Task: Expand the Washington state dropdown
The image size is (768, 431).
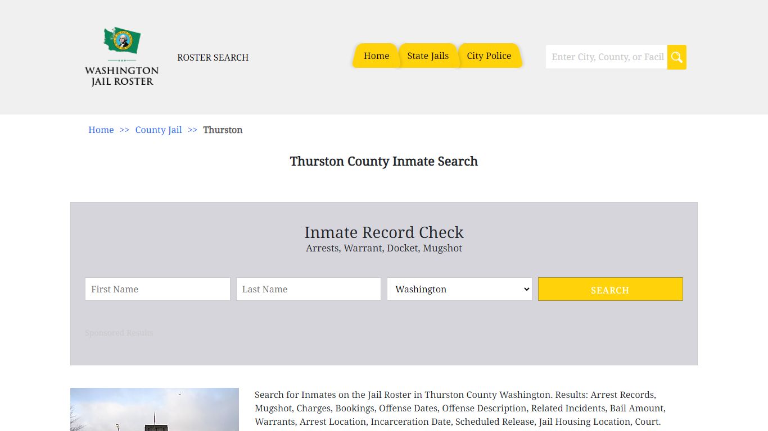Action: pos(459,289)
